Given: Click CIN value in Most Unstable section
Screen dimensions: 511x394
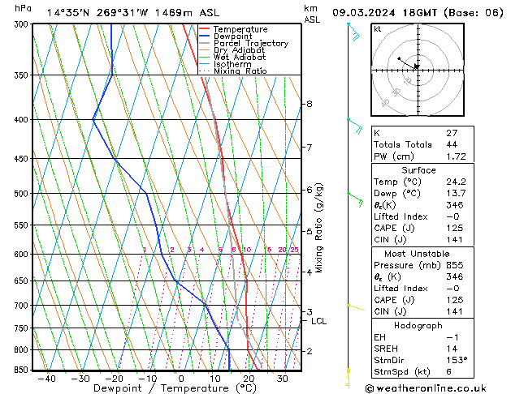Looking at the screenshot, I should (455, 311).
